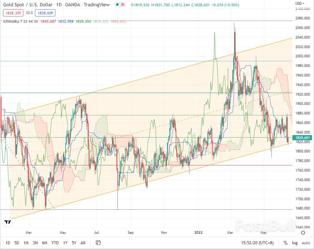314x249 pixels.
Task: Click the spread value 30.0
Action: click(29, 13)
